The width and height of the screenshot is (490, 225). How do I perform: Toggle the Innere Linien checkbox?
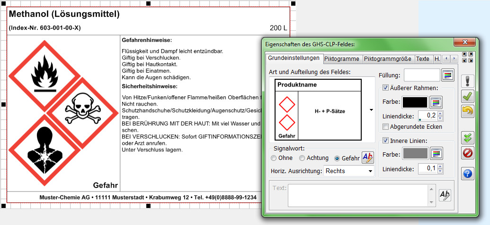click(x=385, y=140)
